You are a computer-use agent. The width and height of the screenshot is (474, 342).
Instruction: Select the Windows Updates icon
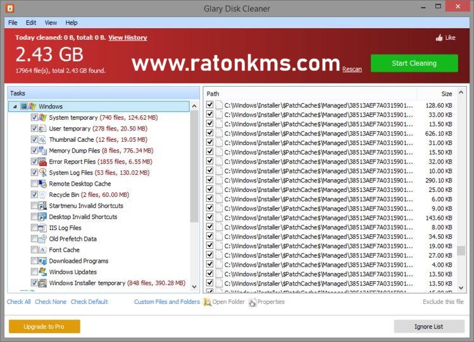tap(42, 272)
